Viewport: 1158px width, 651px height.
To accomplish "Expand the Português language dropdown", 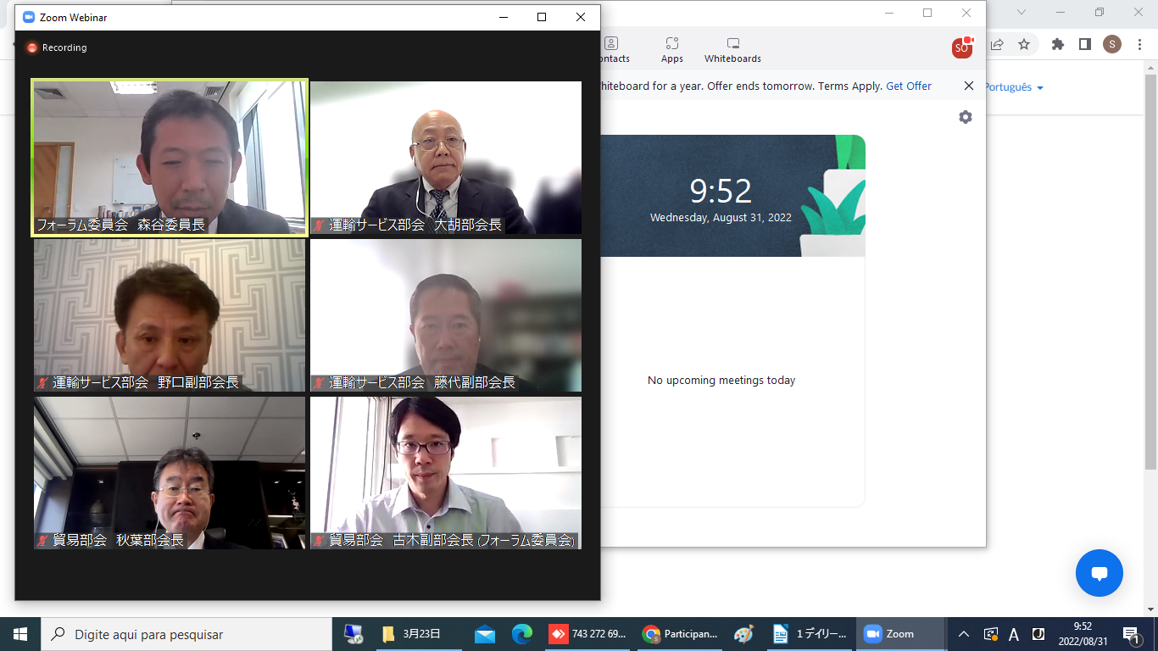I will coord(1013,87).
